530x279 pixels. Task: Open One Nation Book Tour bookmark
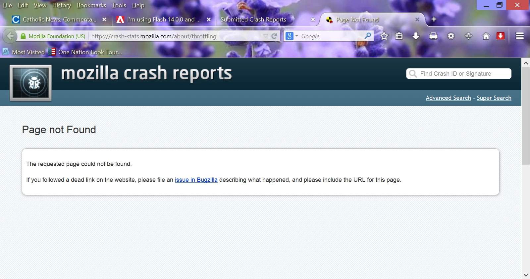pos(85,52)
